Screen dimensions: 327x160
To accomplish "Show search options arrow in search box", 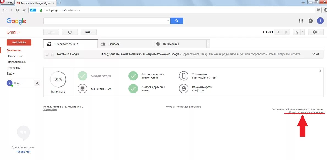I will point(168,21).
